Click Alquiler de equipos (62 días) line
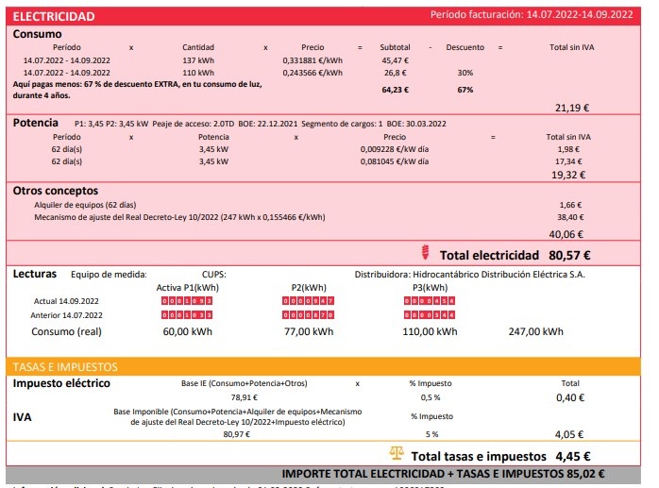Image resolution: width=659 pixels, height=488 pixels. (85, 205)
